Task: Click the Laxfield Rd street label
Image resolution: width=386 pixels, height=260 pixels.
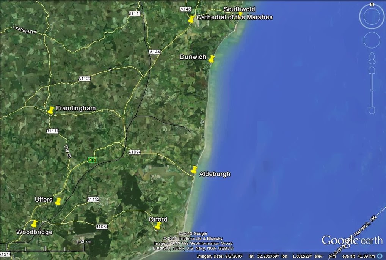Action: 24,30
